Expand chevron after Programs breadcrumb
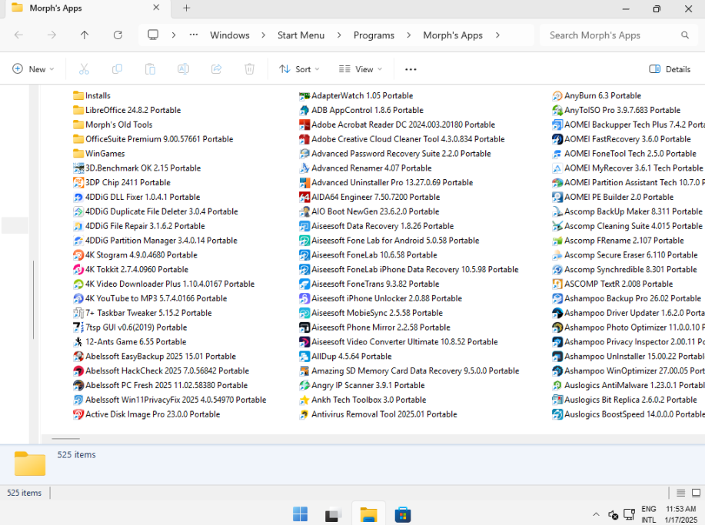This screenshot has width=705, height=525. (409, 35)
